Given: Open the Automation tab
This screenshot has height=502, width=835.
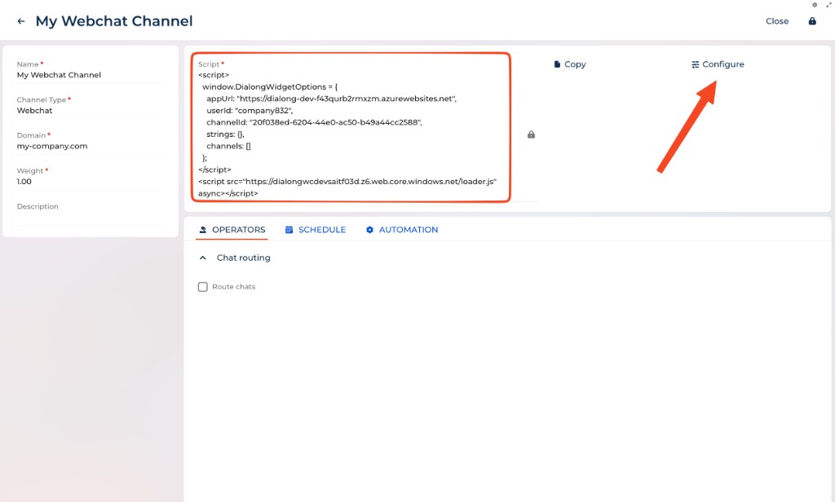Looking at the screenshot, I should (402, 230).
